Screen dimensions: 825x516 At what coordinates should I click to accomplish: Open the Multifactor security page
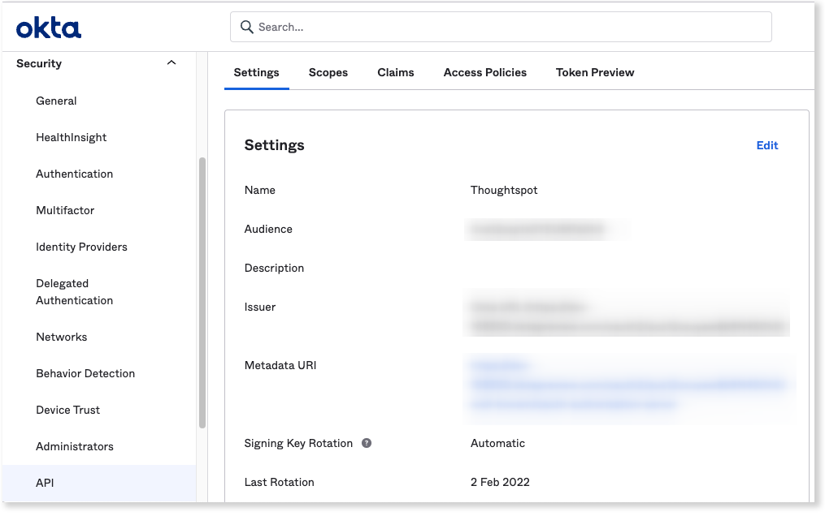[x=65, y=210]
